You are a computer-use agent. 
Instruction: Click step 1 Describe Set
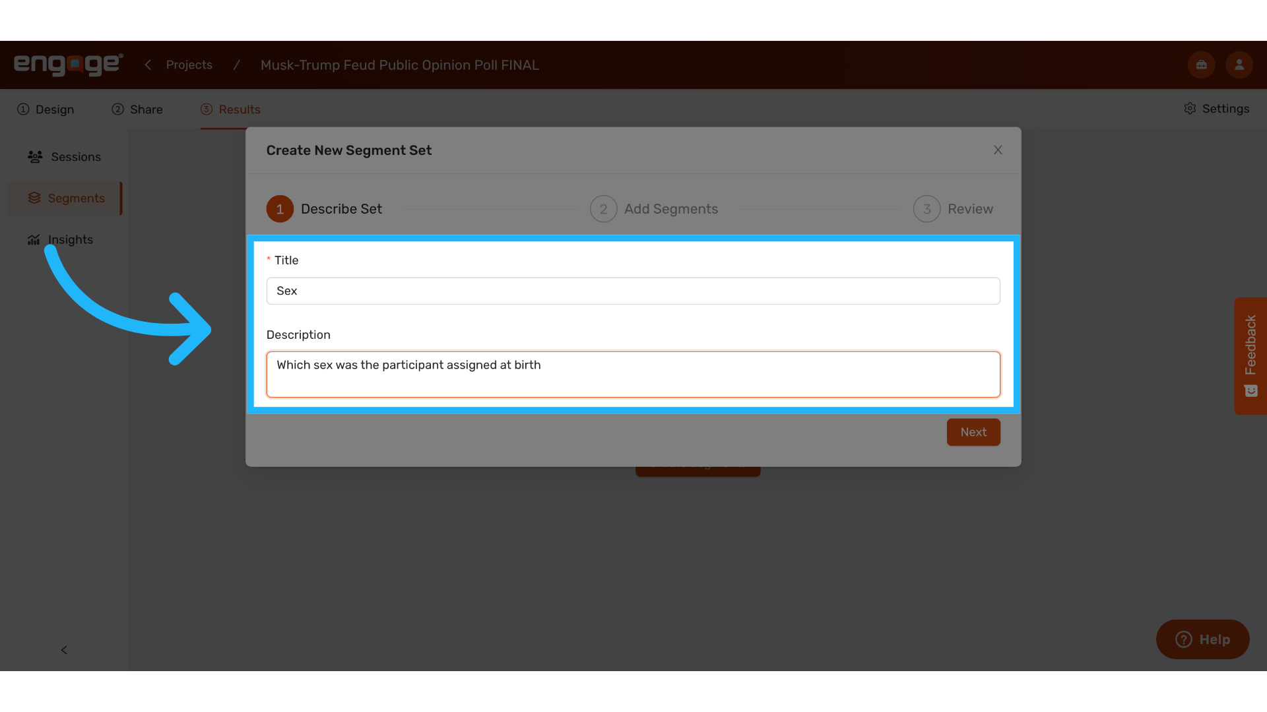point(324,209)
